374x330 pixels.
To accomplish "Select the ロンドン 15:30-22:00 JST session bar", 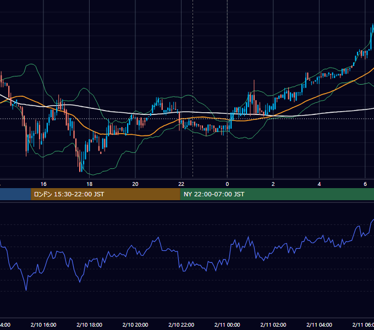I will click(106, 194).
